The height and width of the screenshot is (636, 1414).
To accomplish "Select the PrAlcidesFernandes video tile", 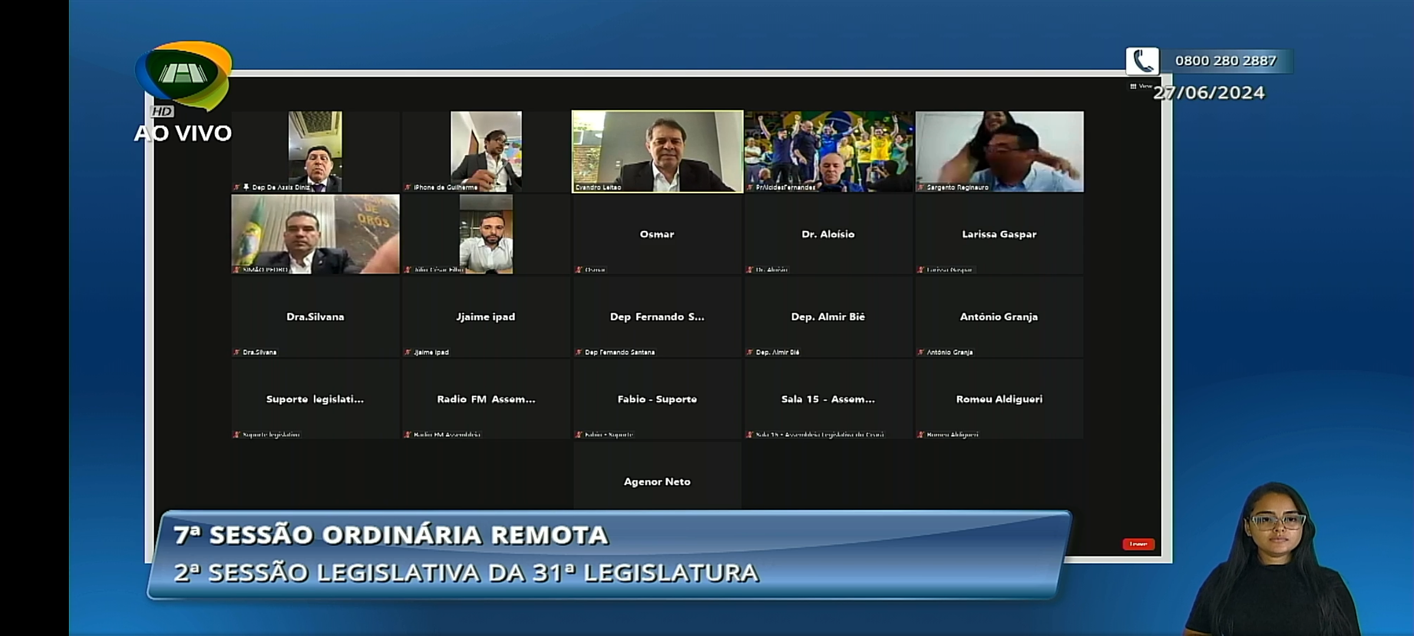I will (828, 151).
